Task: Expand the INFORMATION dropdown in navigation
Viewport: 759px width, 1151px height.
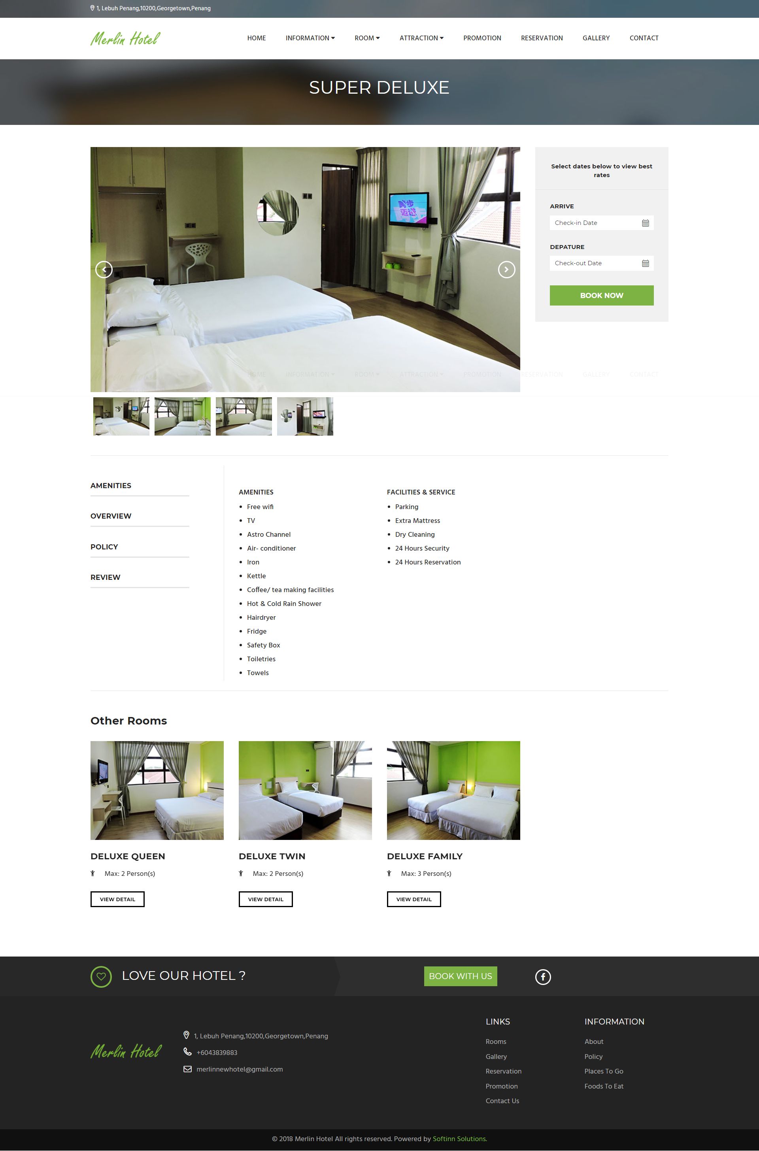Action: coord(310,38)
